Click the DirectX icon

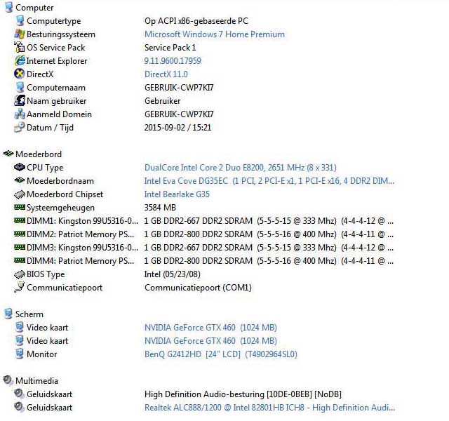coord(20,74)
